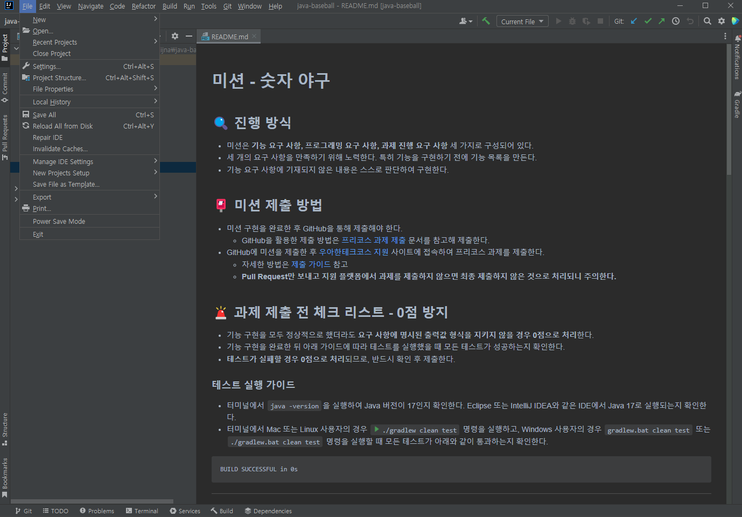
Task: Follow the 제출 가이드 link
Action: pyautogui.click(x=311, y=264)
